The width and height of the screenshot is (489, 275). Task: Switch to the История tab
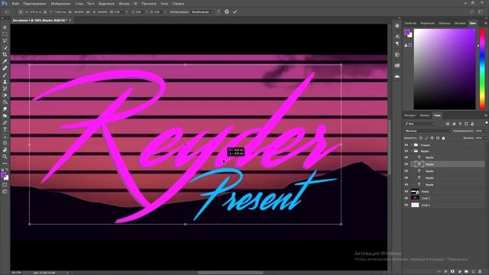(460, 23)
